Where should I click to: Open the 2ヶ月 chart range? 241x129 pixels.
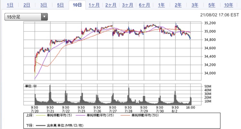point(111,5)
